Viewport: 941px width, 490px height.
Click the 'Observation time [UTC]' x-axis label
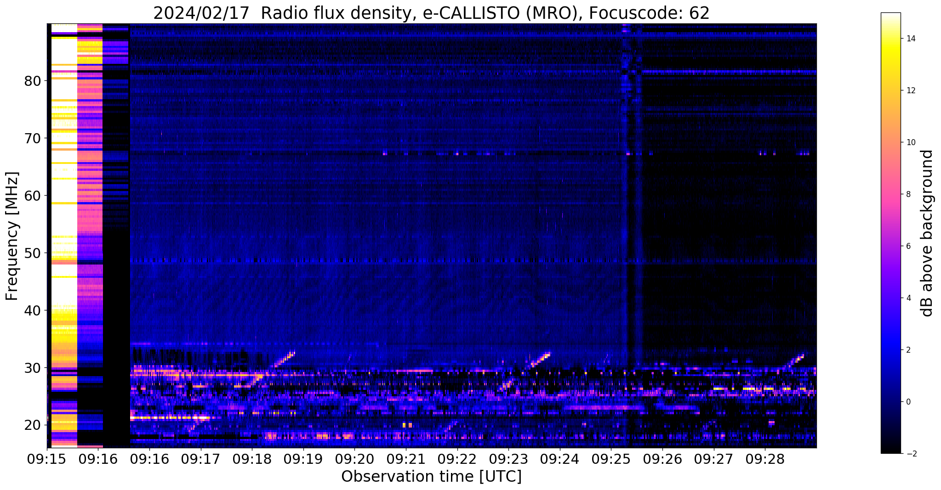coord(431,477)
